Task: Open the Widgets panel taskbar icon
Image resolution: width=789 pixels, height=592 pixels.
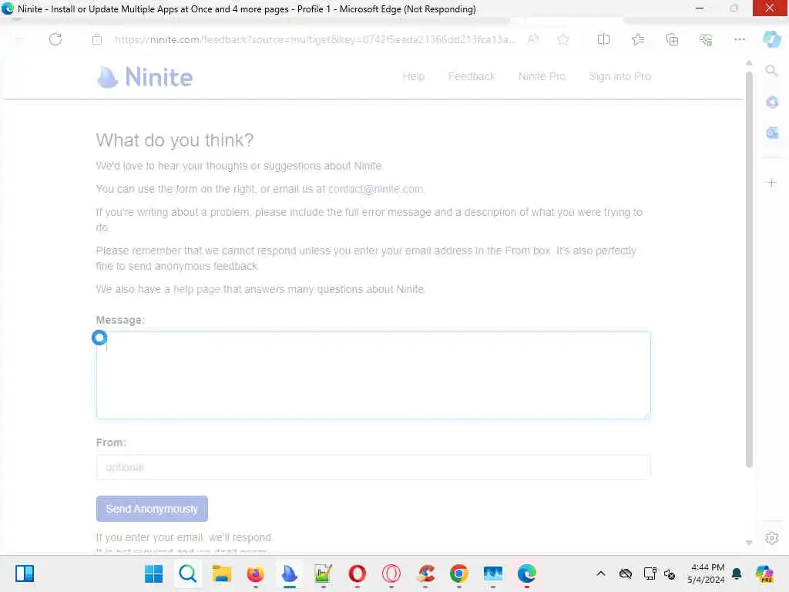Action: coord(25,573)
